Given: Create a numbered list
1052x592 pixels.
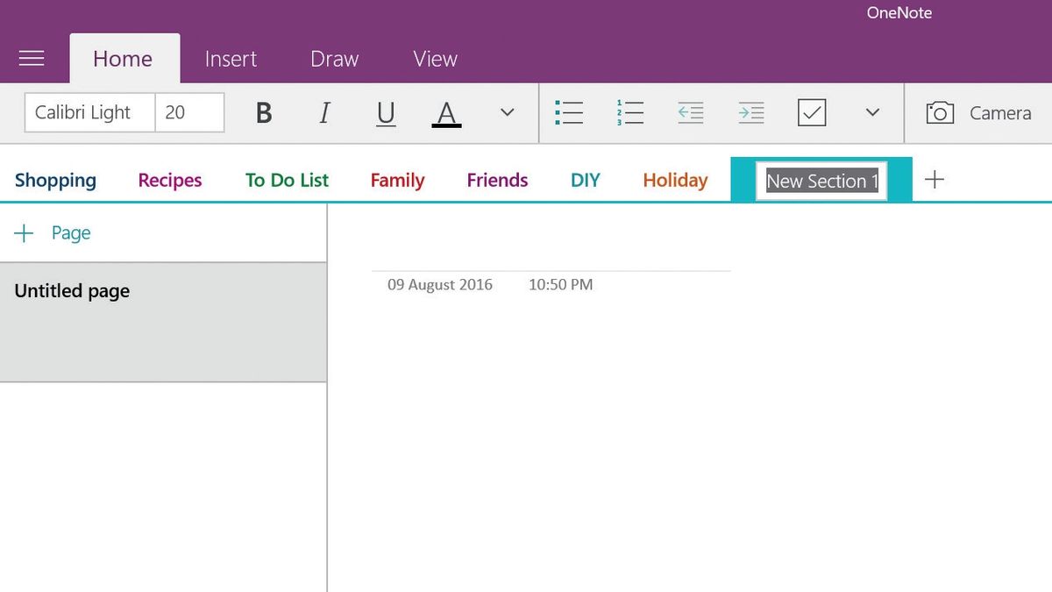Looking at the screenshot, I should coord(629,112).
